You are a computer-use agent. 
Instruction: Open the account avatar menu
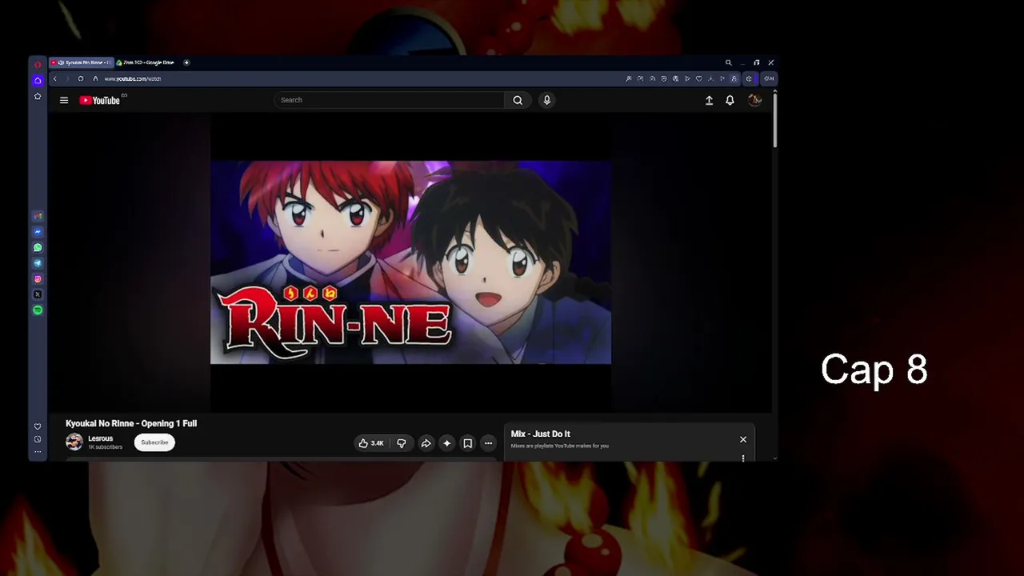click(754, 100)
